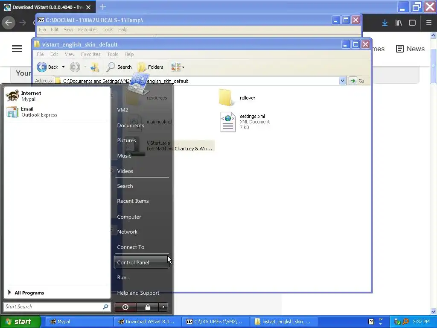Viewport: 437px width, 328px height.
Task: Open Music from start menu
Action: tap(124, 155)
